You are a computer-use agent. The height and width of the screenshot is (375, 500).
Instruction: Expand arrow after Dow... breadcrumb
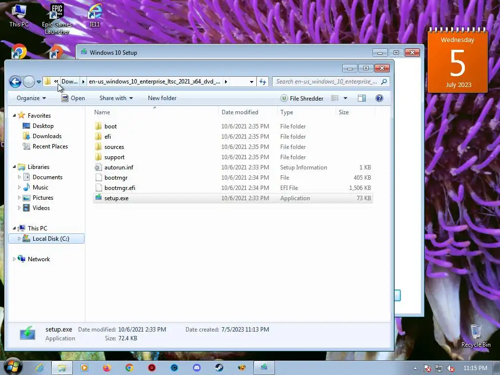(x=83, y=82)
